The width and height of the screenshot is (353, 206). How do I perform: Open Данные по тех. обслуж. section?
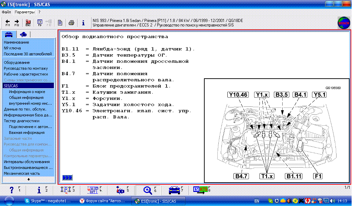(x=25, y=109)
